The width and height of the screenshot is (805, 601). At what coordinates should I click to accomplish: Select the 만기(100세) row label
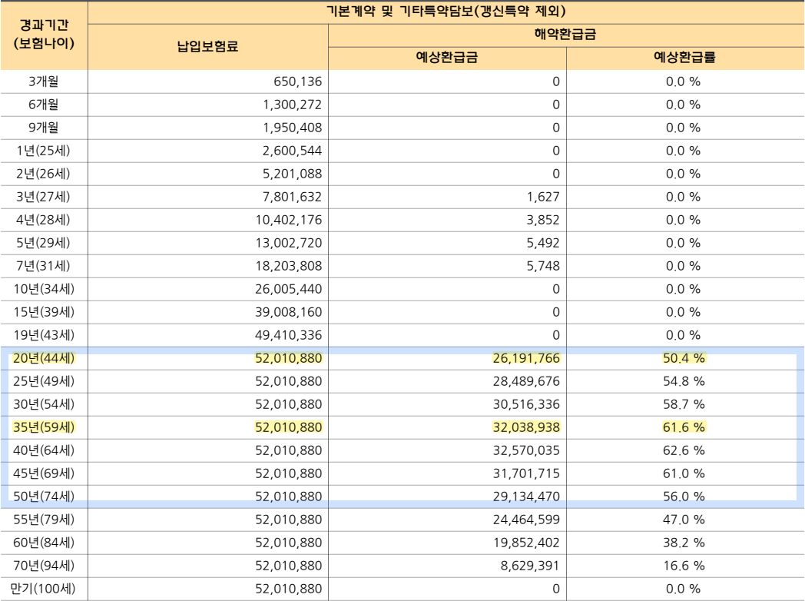(x=43, y=589)
